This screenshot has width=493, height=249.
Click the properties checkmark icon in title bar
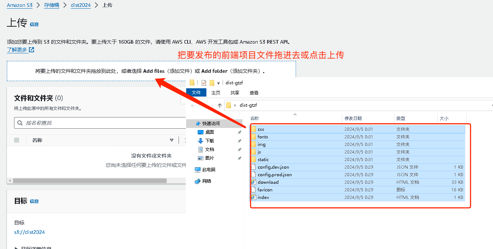point(203,83)
